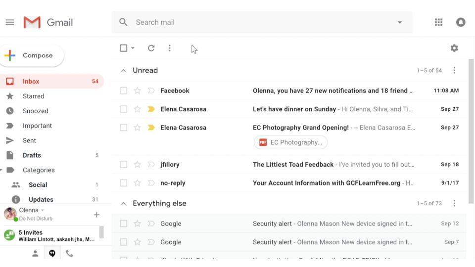Open the Drafts folder
Screen dimensions: 475x267
pos(51,155)
